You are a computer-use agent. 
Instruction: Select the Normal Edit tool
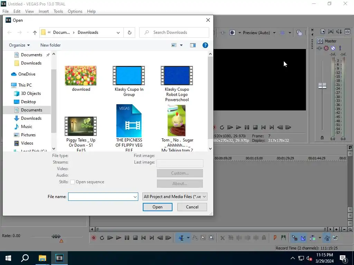click(x=181, y=238)
